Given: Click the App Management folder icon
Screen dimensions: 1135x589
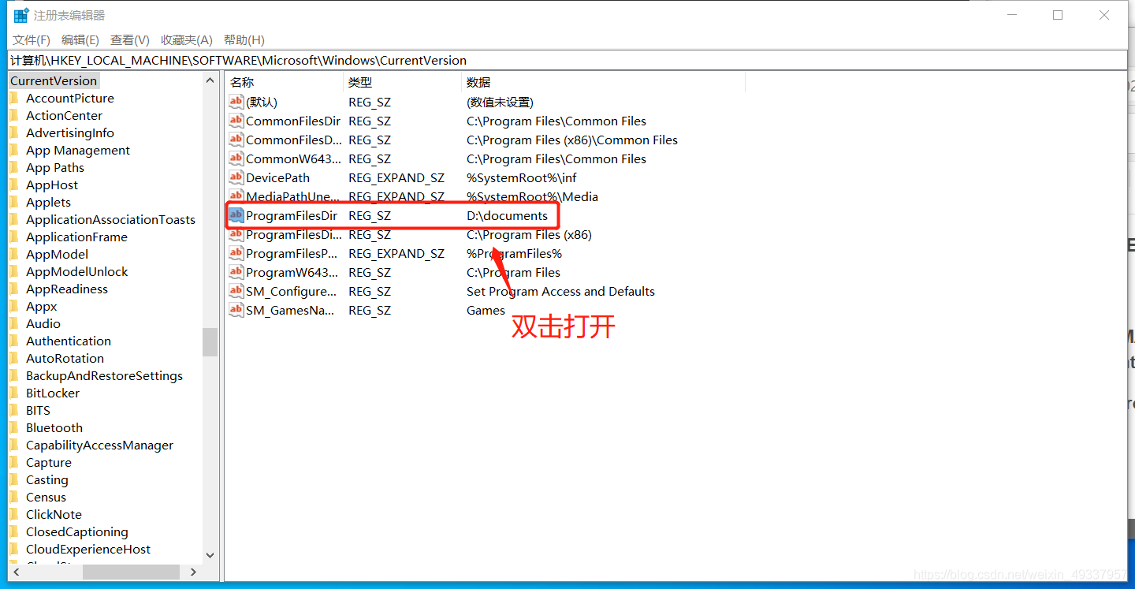Looking at the screenshot, I should [x=13, y=150].
